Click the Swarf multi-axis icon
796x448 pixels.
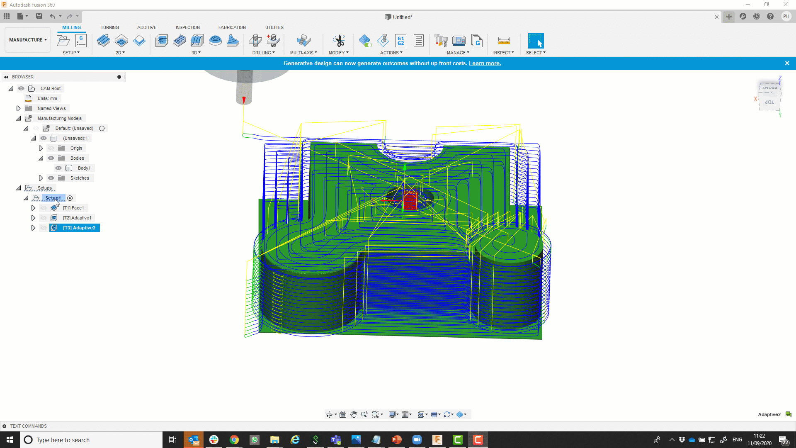(x=303, y=41)
